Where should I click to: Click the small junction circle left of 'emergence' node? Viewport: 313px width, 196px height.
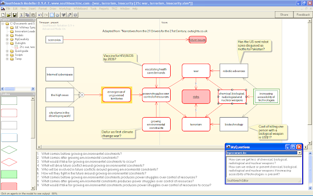tap(82, 95)
